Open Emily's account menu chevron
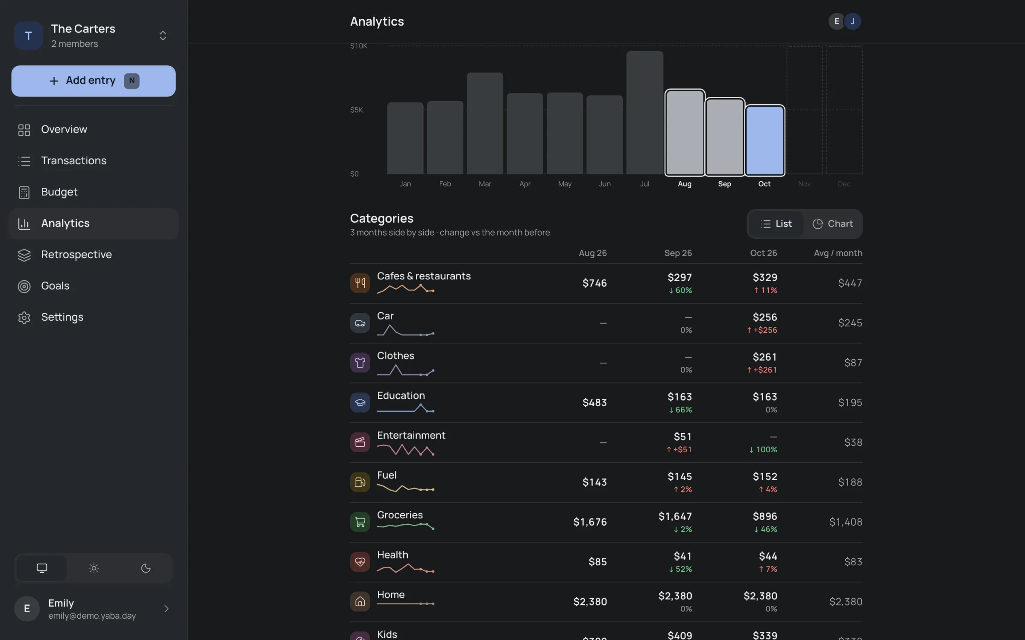 pyautogui.click(x=167, y=609)
